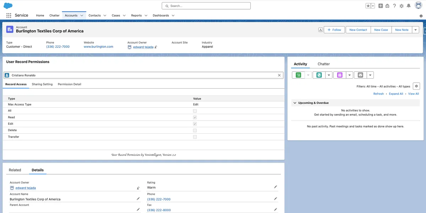Open the Contacts tab dropdown chevron
The image size is (426, 213).
105,16
